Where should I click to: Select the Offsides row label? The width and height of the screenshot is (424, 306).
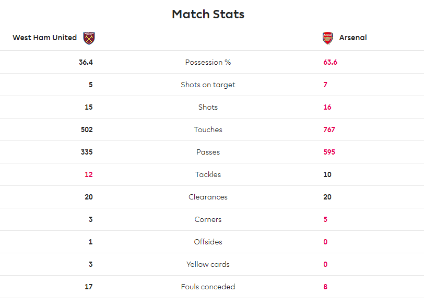coord(208,242)
